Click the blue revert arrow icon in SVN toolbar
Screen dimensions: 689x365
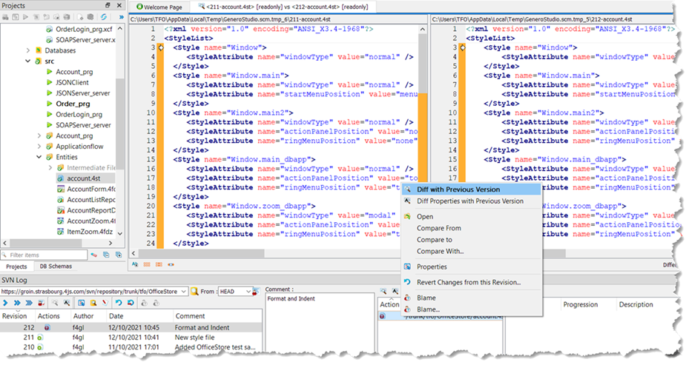tap(119, 303)
